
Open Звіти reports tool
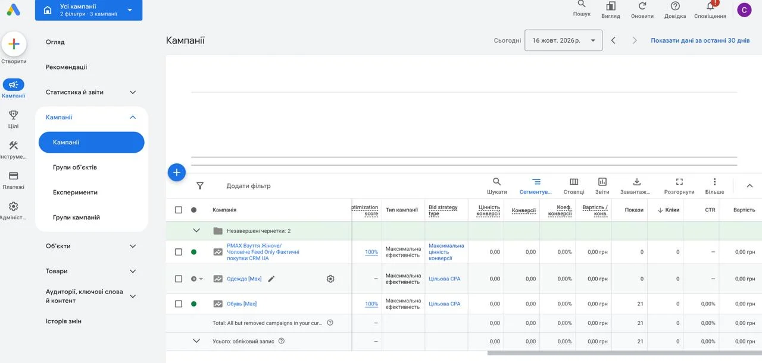[x=602, y=185]
